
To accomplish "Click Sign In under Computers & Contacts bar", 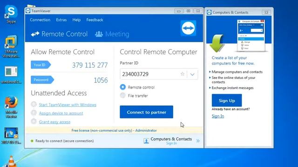I will coord(171,143).
